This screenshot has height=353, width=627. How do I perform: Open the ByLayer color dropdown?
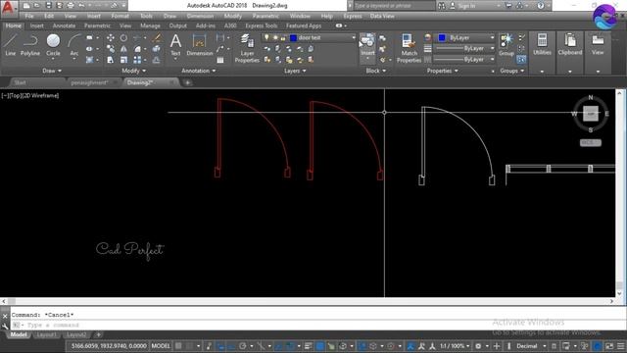pos(465,37)
